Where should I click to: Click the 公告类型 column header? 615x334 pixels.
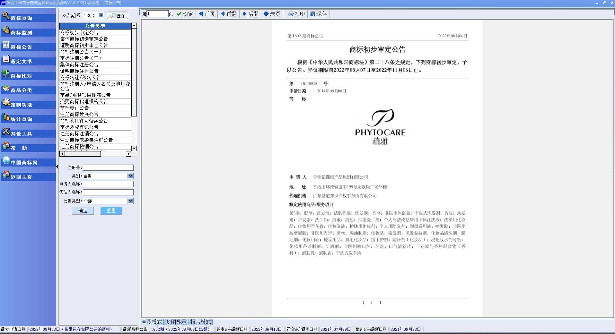coord(95,26)
